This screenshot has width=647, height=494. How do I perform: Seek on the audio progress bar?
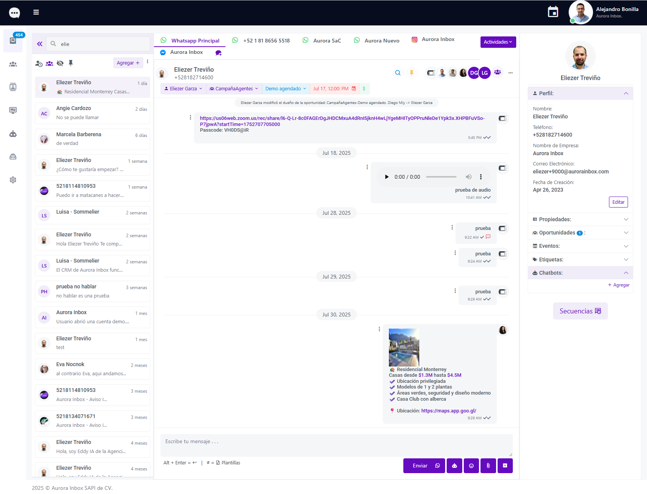click(x=441, y=177)
